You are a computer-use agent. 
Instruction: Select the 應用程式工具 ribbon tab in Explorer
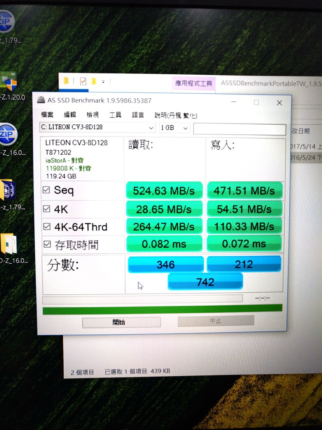point(194,83)
